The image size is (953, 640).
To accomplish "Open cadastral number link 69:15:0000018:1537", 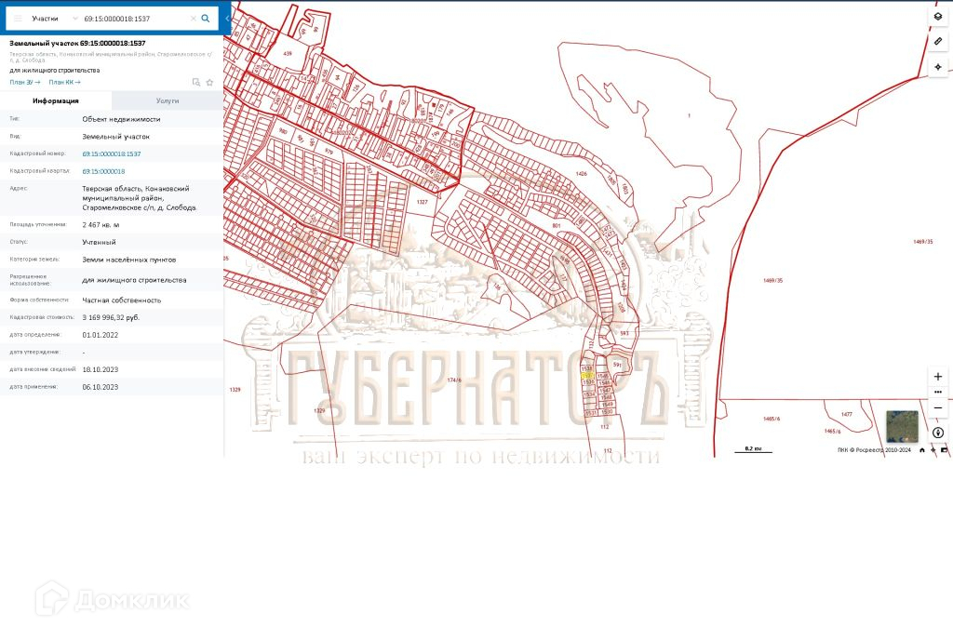I will [x=112, y=153].
